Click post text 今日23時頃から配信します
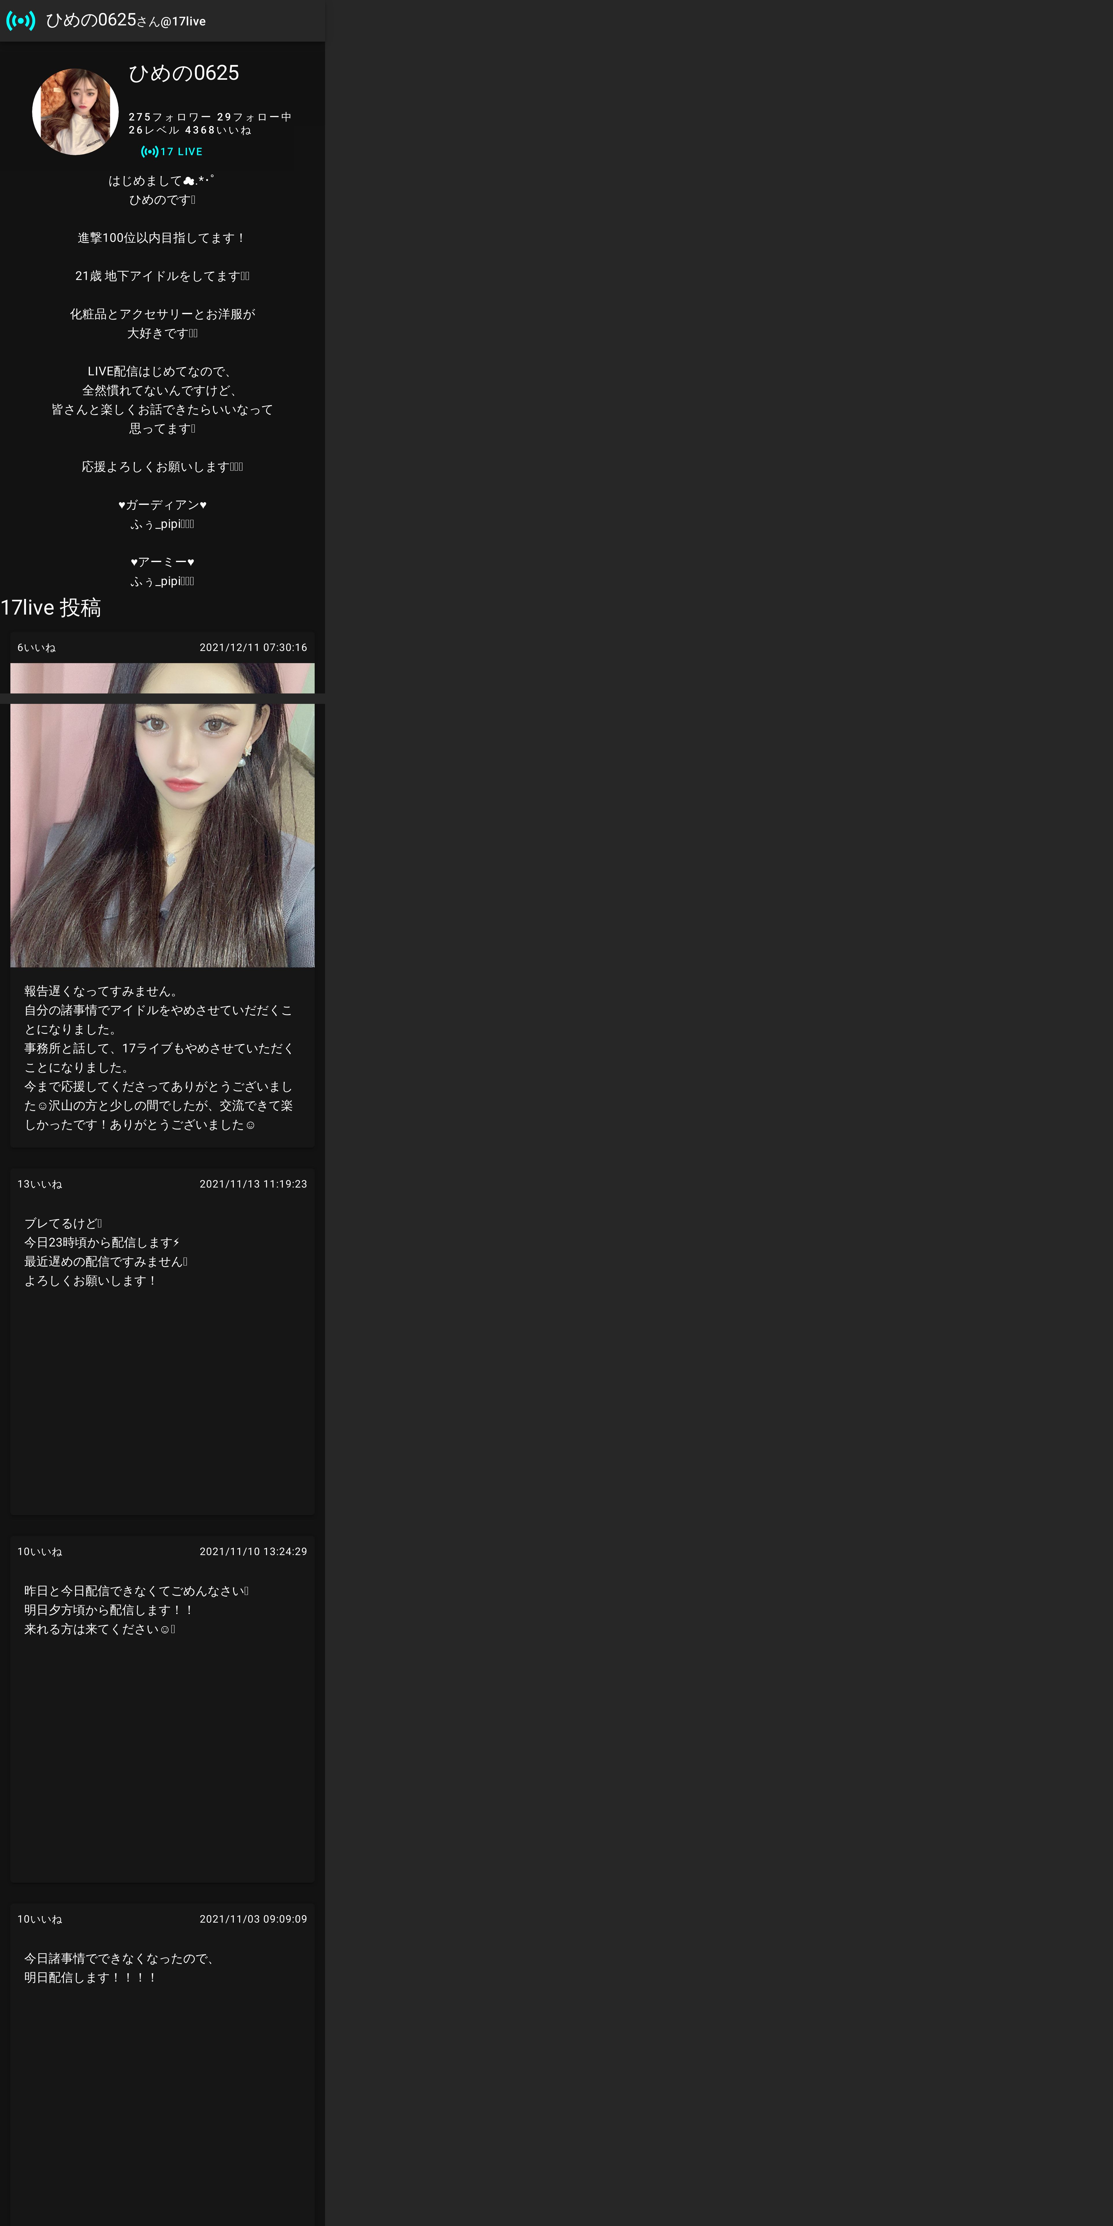Screen dimensions: 1113x2226 (x=102, y=1243)
